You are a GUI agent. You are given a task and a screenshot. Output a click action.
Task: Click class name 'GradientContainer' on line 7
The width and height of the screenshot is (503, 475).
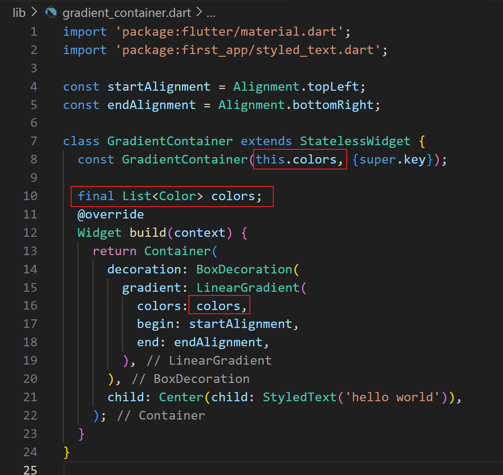pos(170,142)
